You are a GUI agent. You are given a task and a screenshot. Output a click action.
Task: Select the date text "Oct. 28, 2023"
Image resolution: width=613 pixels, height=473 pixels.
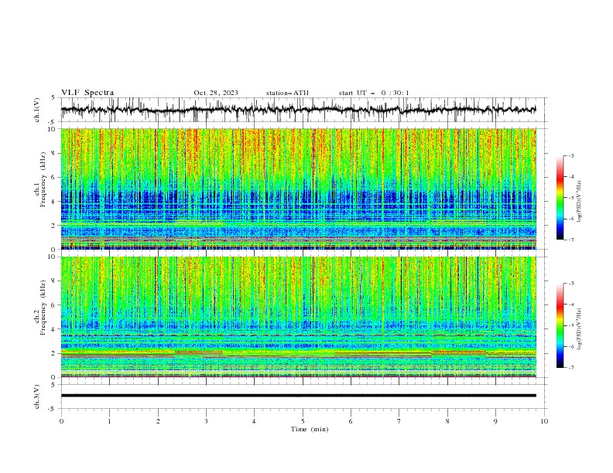click(x=216, y=93)
